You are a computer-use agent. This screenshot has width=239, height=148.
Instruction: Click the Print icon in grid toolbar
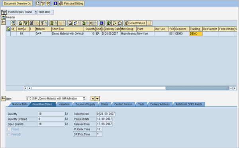pos(70,23)
